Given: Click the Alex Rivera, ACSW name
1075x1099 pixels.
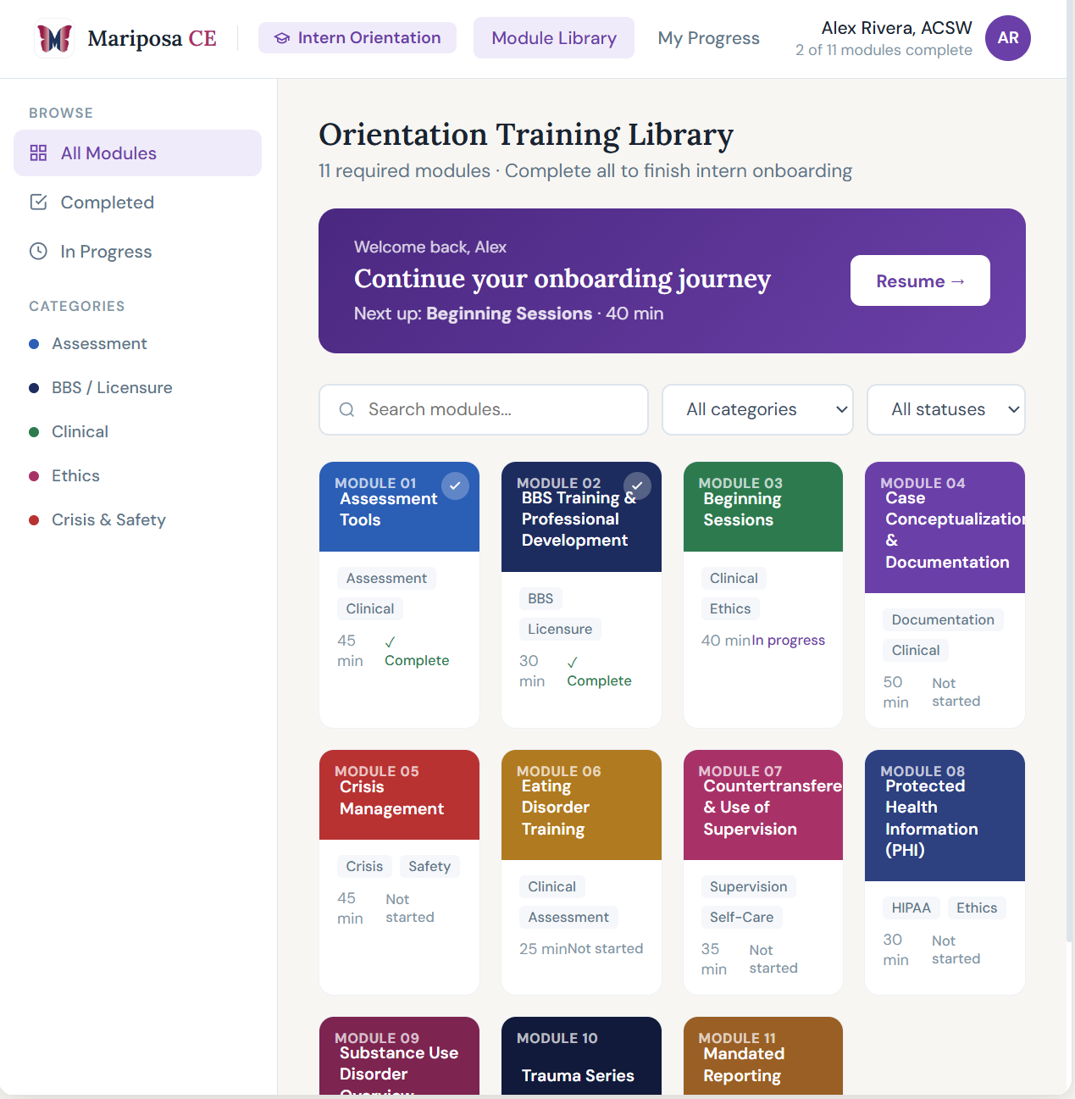Looking at the screenshot, I should pos(896,28).
